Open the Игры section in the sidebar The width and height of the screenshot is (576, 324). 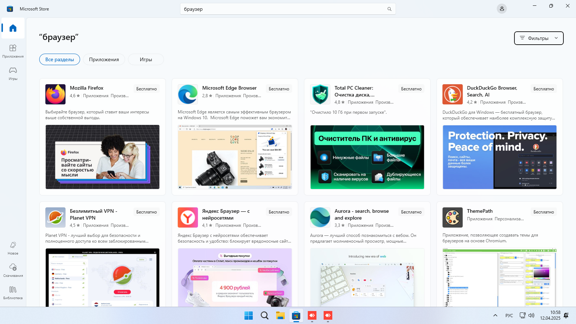[13, 73]
